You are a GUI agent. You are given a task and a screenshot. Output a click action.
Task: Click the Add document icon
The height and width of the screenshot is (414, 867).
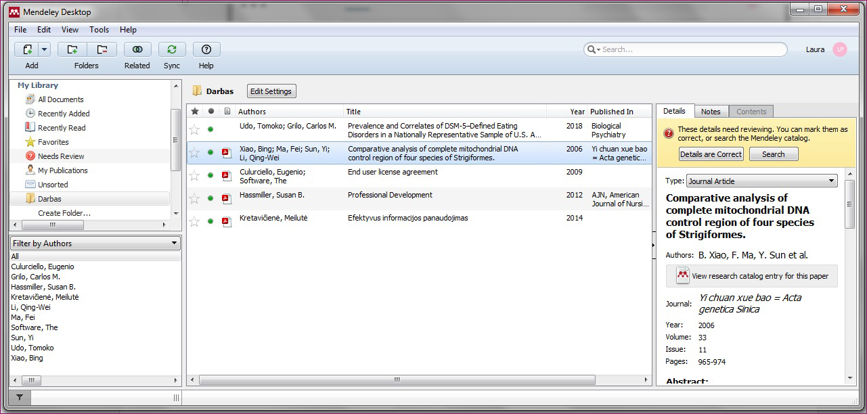click(x=27, y=49)
